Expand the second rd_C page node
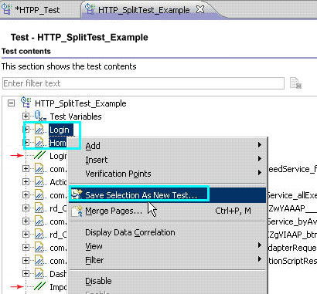The image size is (317, 294). [26, 234]
